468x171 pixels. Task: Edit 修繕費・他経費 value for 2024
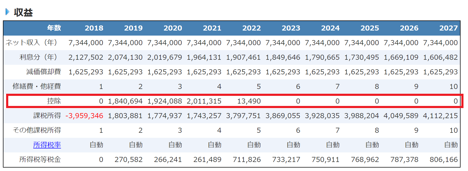click(x=337, y=87)
